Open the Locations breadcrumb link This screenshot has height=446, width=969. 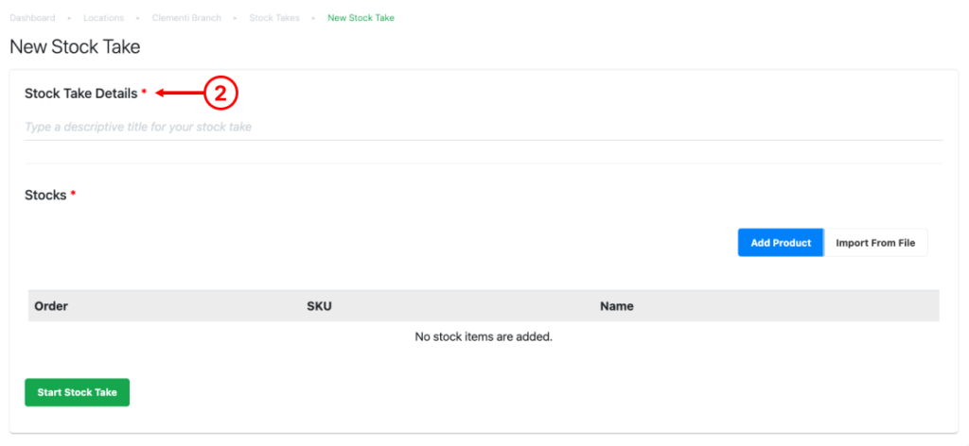104,18
